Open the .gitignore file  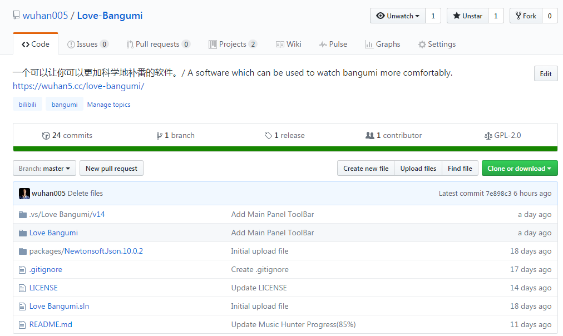(46, 270)
